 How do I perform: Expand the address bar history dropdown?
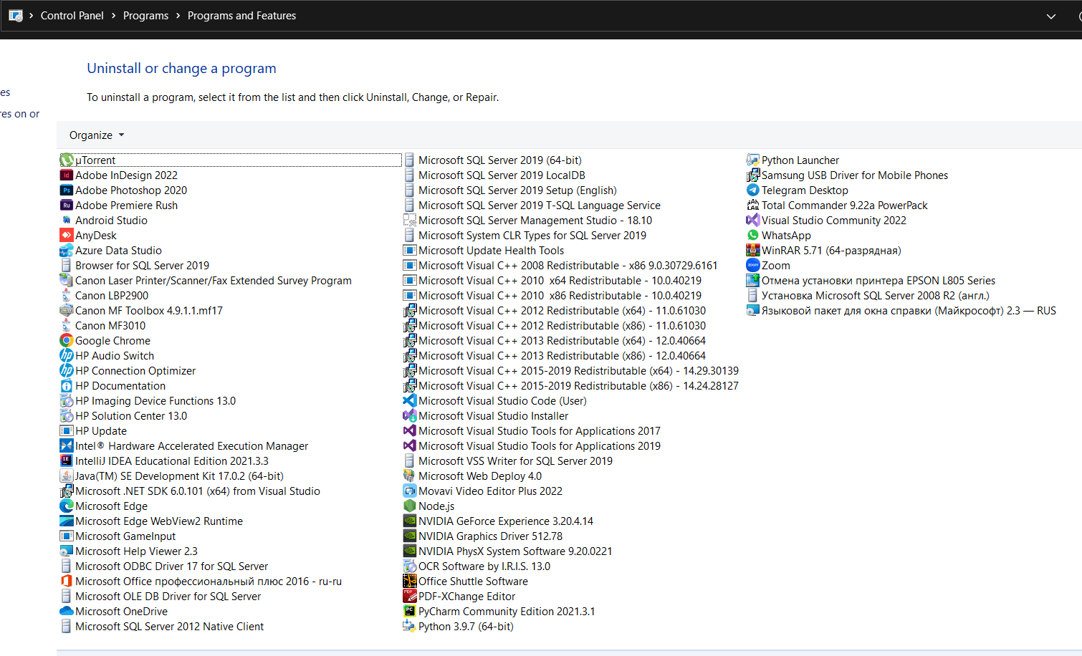tap(1051, 16)
